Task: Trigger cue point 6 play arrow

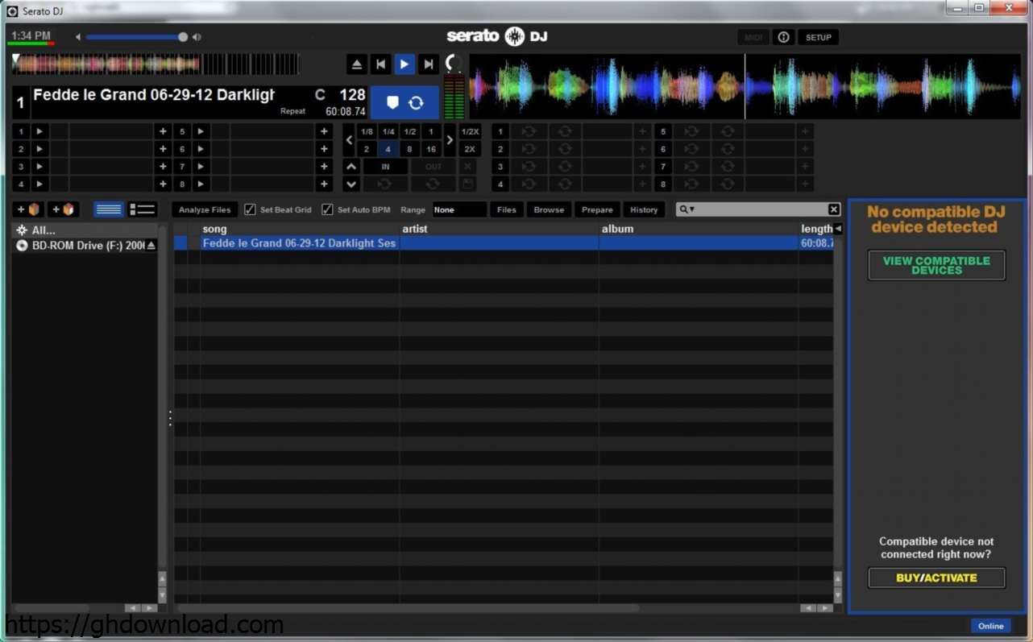Action: (201, 149)
